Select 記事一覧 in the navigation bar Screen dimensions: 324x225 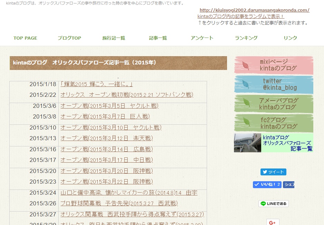click(158, 38)
